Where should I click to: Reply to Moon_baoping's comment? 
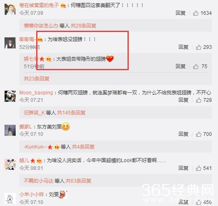pos(183,100)
